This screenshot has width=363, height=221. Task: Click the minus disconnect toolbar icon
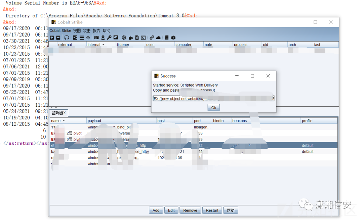[x=58, y=38]
